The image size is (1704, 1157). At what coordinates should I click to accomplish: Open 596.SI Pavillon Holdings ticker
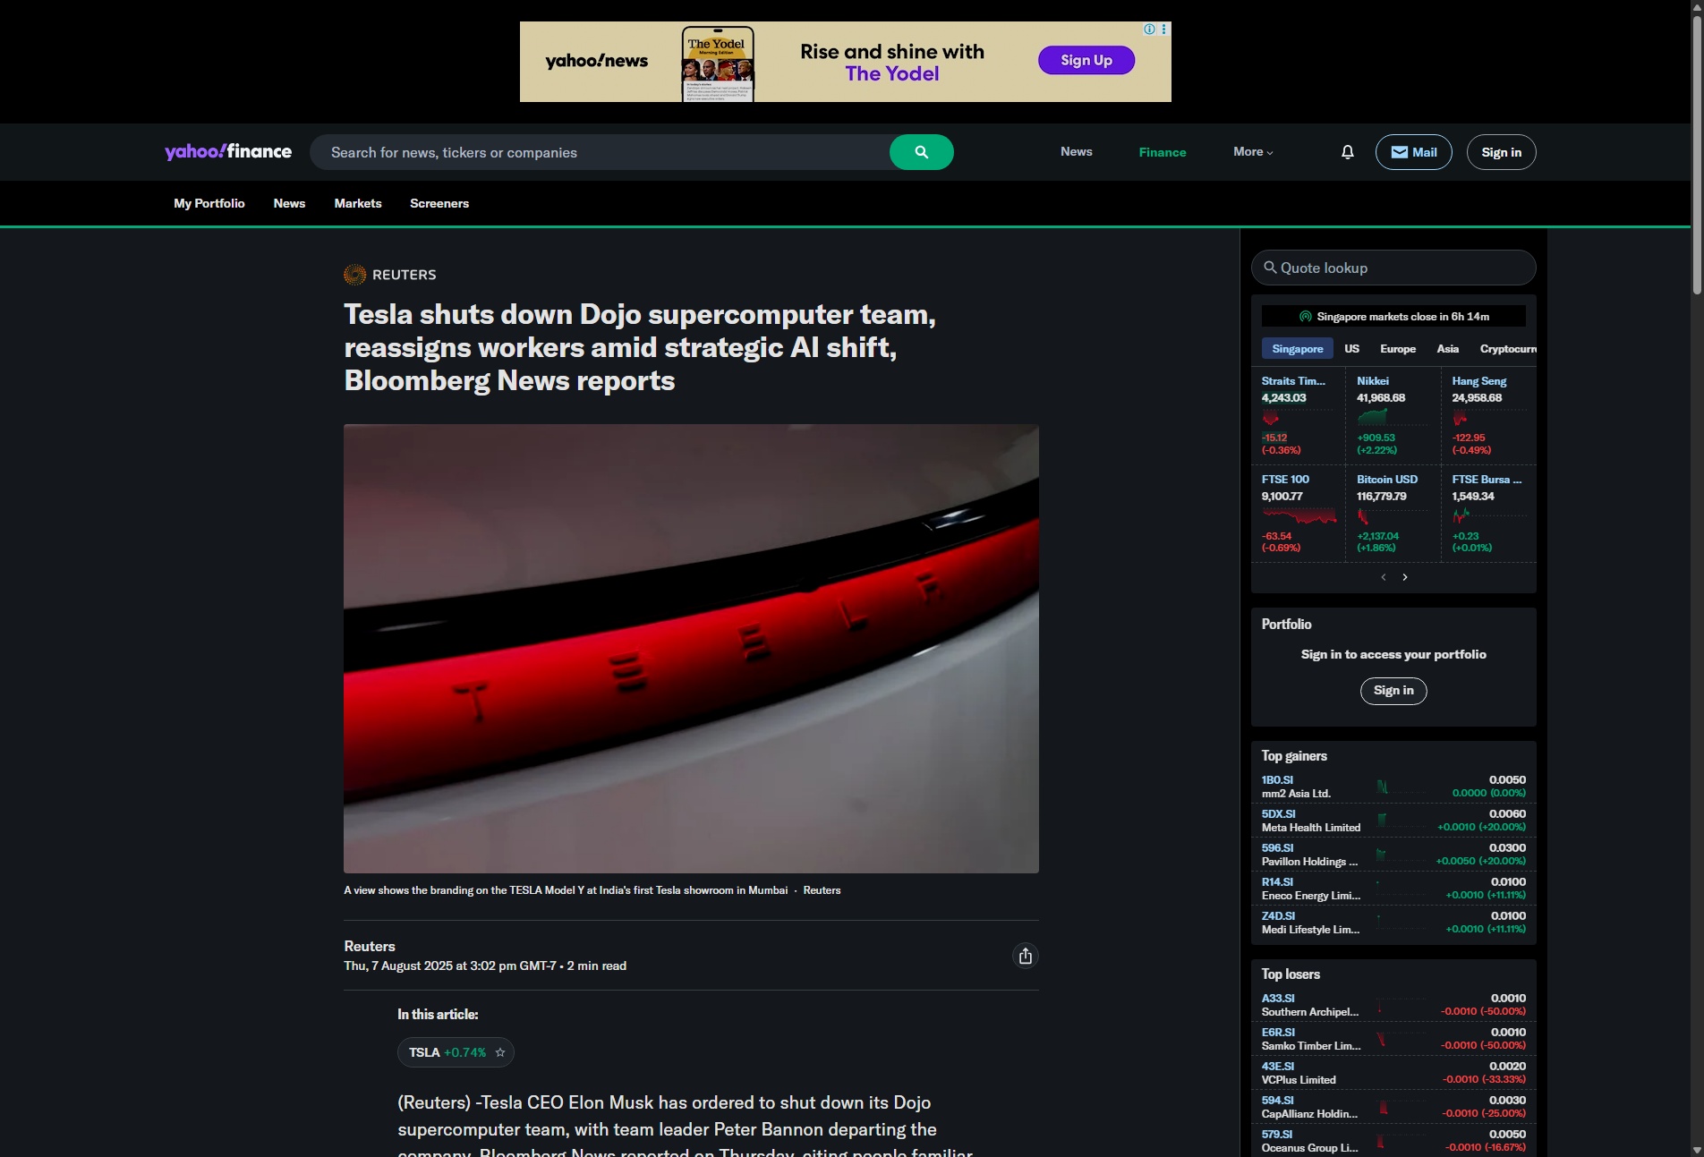[1277, 848]
